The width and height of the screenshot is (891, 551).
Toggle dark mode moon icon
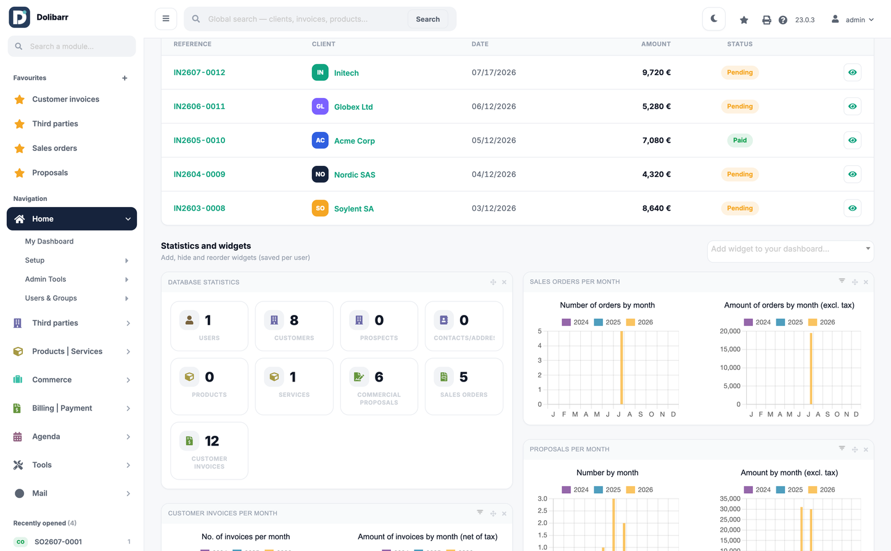pyautogui.click(x=714, y=19)
